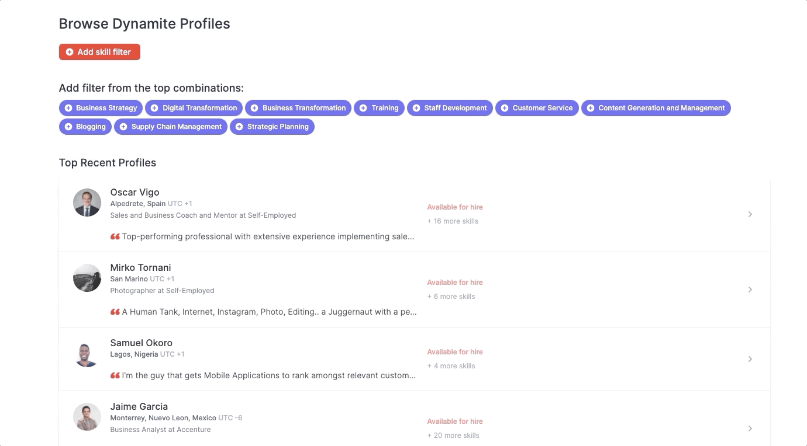The width and height of the screenshot is (807, 446).
Task: Click plus icon on Training chip
Action: pyautogui.click(x=363, y=108)
